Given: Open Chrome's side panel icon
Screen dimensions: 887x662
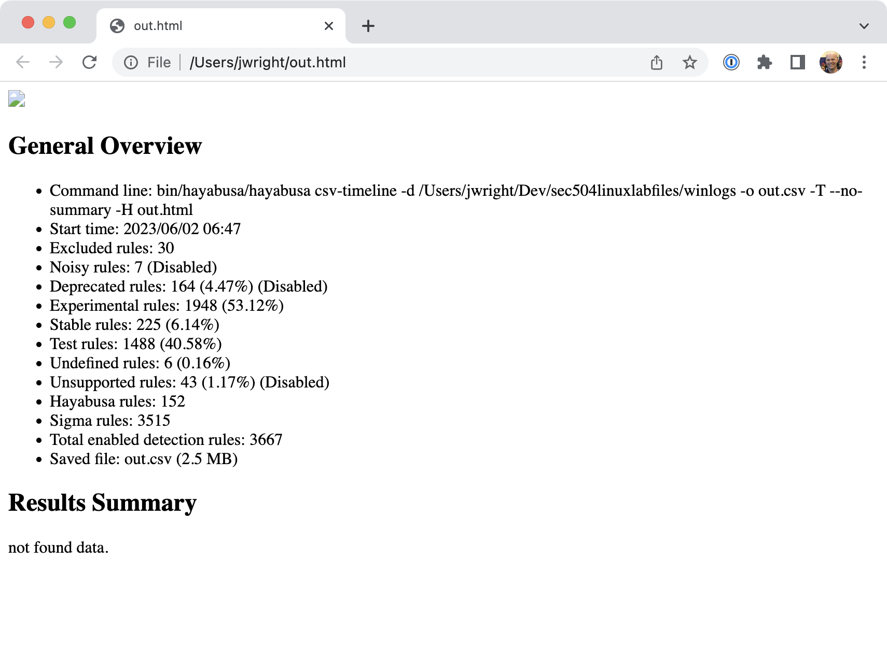Looking at the screenshot, I should click(x=797, y=62).
